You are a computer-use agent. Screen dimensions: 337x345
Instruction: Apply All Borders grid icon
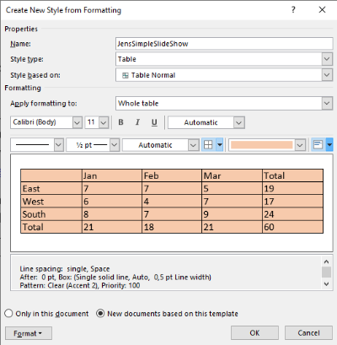coord(208,145)
